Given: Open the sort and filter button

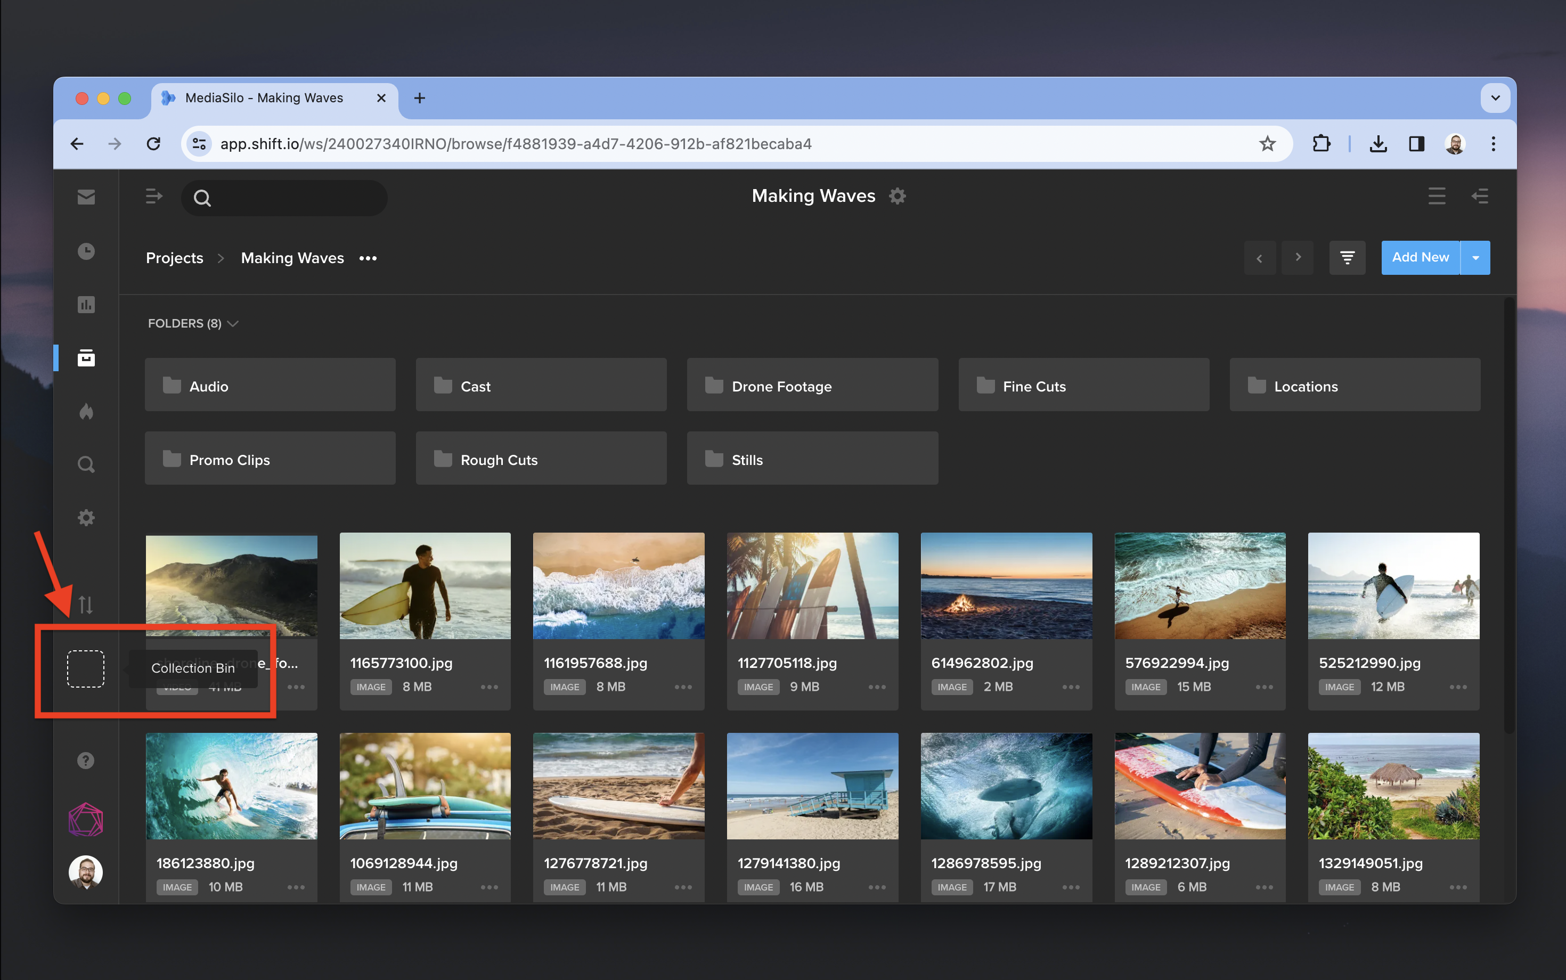Looking at the screenshot, I should point(1347,258).
